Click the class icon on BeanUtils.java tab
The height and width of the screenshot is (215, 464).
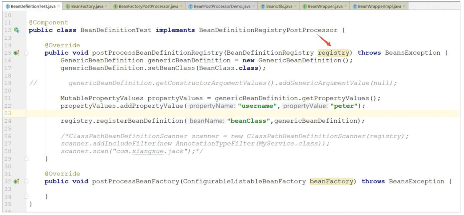pos(263,6)
